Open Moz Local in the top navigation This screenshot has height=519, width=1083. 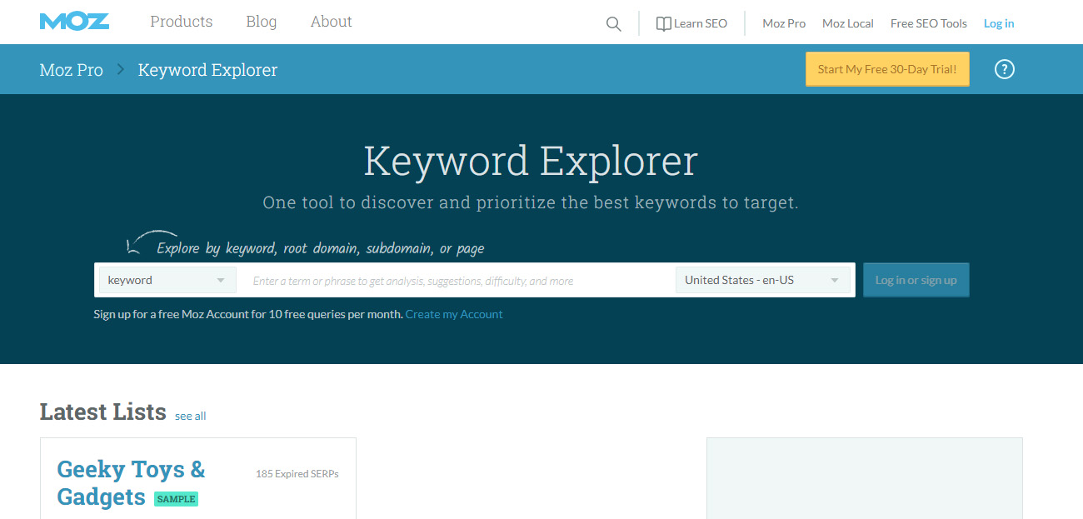pos(847,23)
